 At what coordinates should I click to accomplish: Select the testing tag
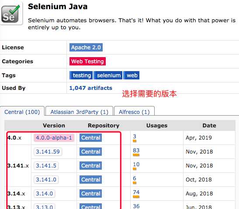tap(81, 75)
